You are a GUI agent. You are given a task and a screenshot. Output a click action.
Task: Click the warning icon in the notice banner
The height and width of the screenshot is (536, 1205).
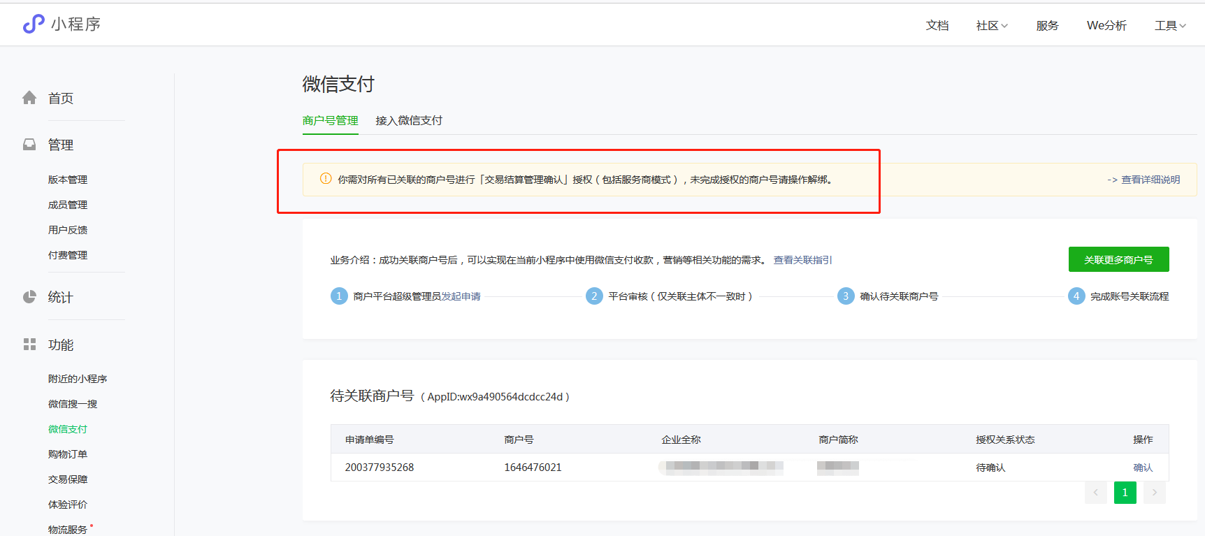tap(326, 179)
